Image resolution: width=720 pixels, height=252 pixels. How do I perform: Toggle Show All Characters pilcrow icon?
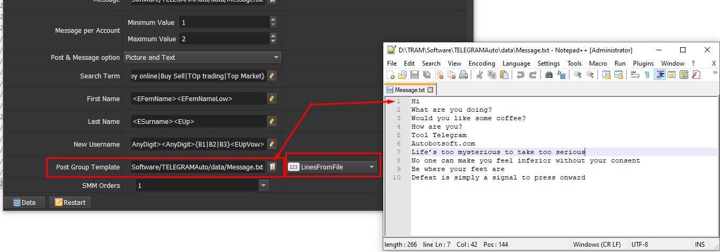coord(647,75)
